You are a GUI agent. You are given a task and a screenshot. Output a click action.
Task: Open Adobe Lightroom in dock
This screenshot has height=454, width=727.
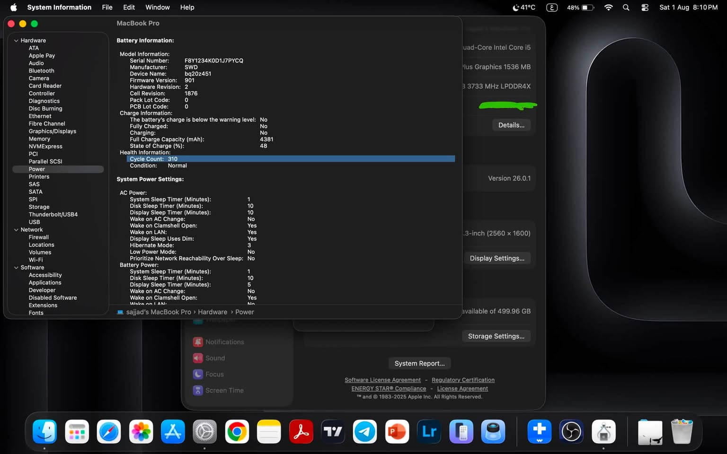[429, 431]
